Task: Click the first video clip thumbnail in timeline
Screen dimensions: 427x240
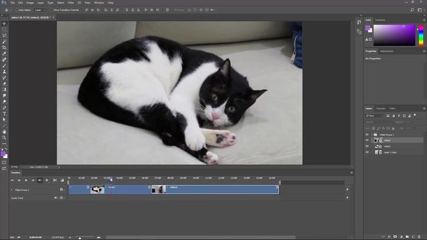Action: click(97, 189)
